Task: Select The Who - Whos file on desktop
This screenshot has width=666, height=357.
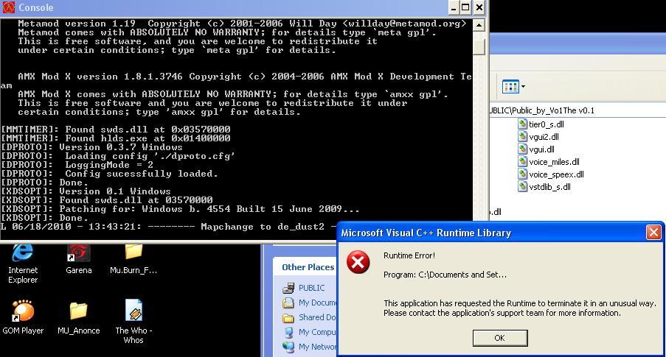Action: 133,322
